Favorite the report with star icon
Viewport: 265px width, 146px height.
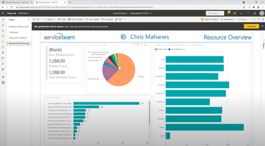coord(263,19)
